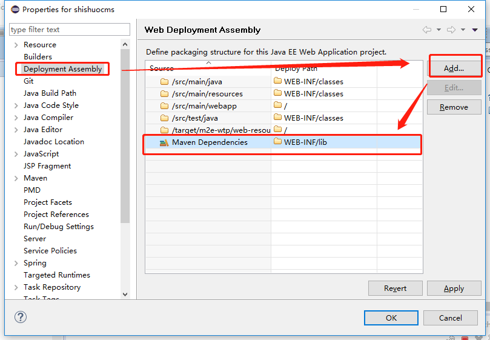Click the tree scrollbar down arrow
Screen dimensions: 490x340
pos(125,295)
